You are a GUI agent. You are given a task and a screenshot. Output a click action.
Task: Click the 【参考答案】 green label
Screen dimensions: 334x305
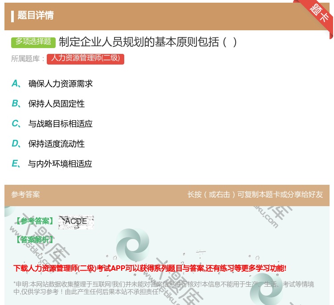pyautogui.click(x=35, y=221)
